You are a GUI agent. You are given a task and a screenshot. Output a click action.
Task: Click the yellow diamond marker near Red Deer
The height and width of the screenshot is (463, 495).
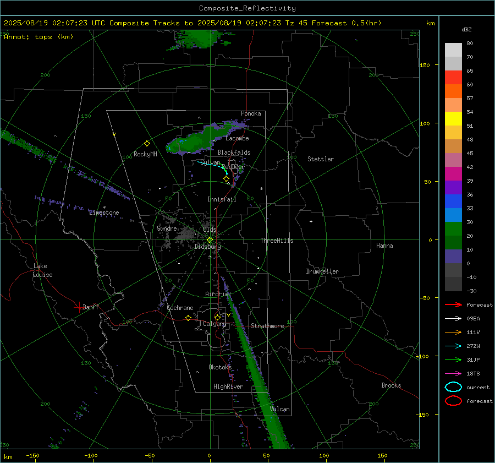coord(226,179)
